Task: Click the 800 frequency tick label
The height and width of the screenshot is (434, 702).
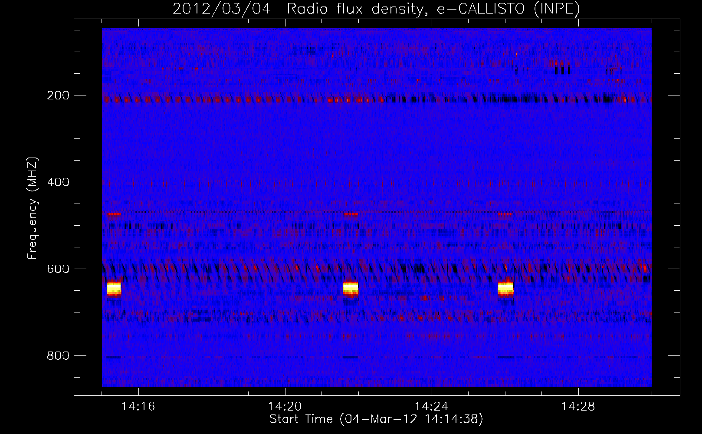Action: (x=58, y=356)
